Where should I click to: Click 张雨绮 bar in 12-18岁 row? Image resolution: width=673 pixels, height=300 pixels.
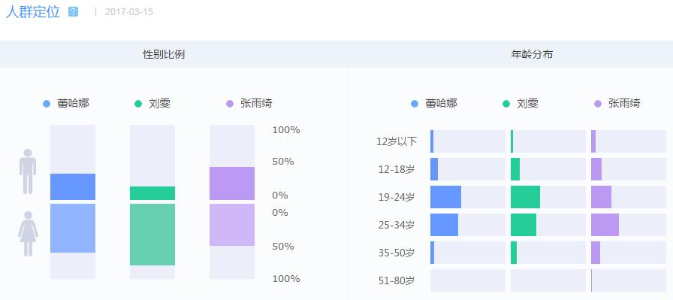tap(596, 169)
